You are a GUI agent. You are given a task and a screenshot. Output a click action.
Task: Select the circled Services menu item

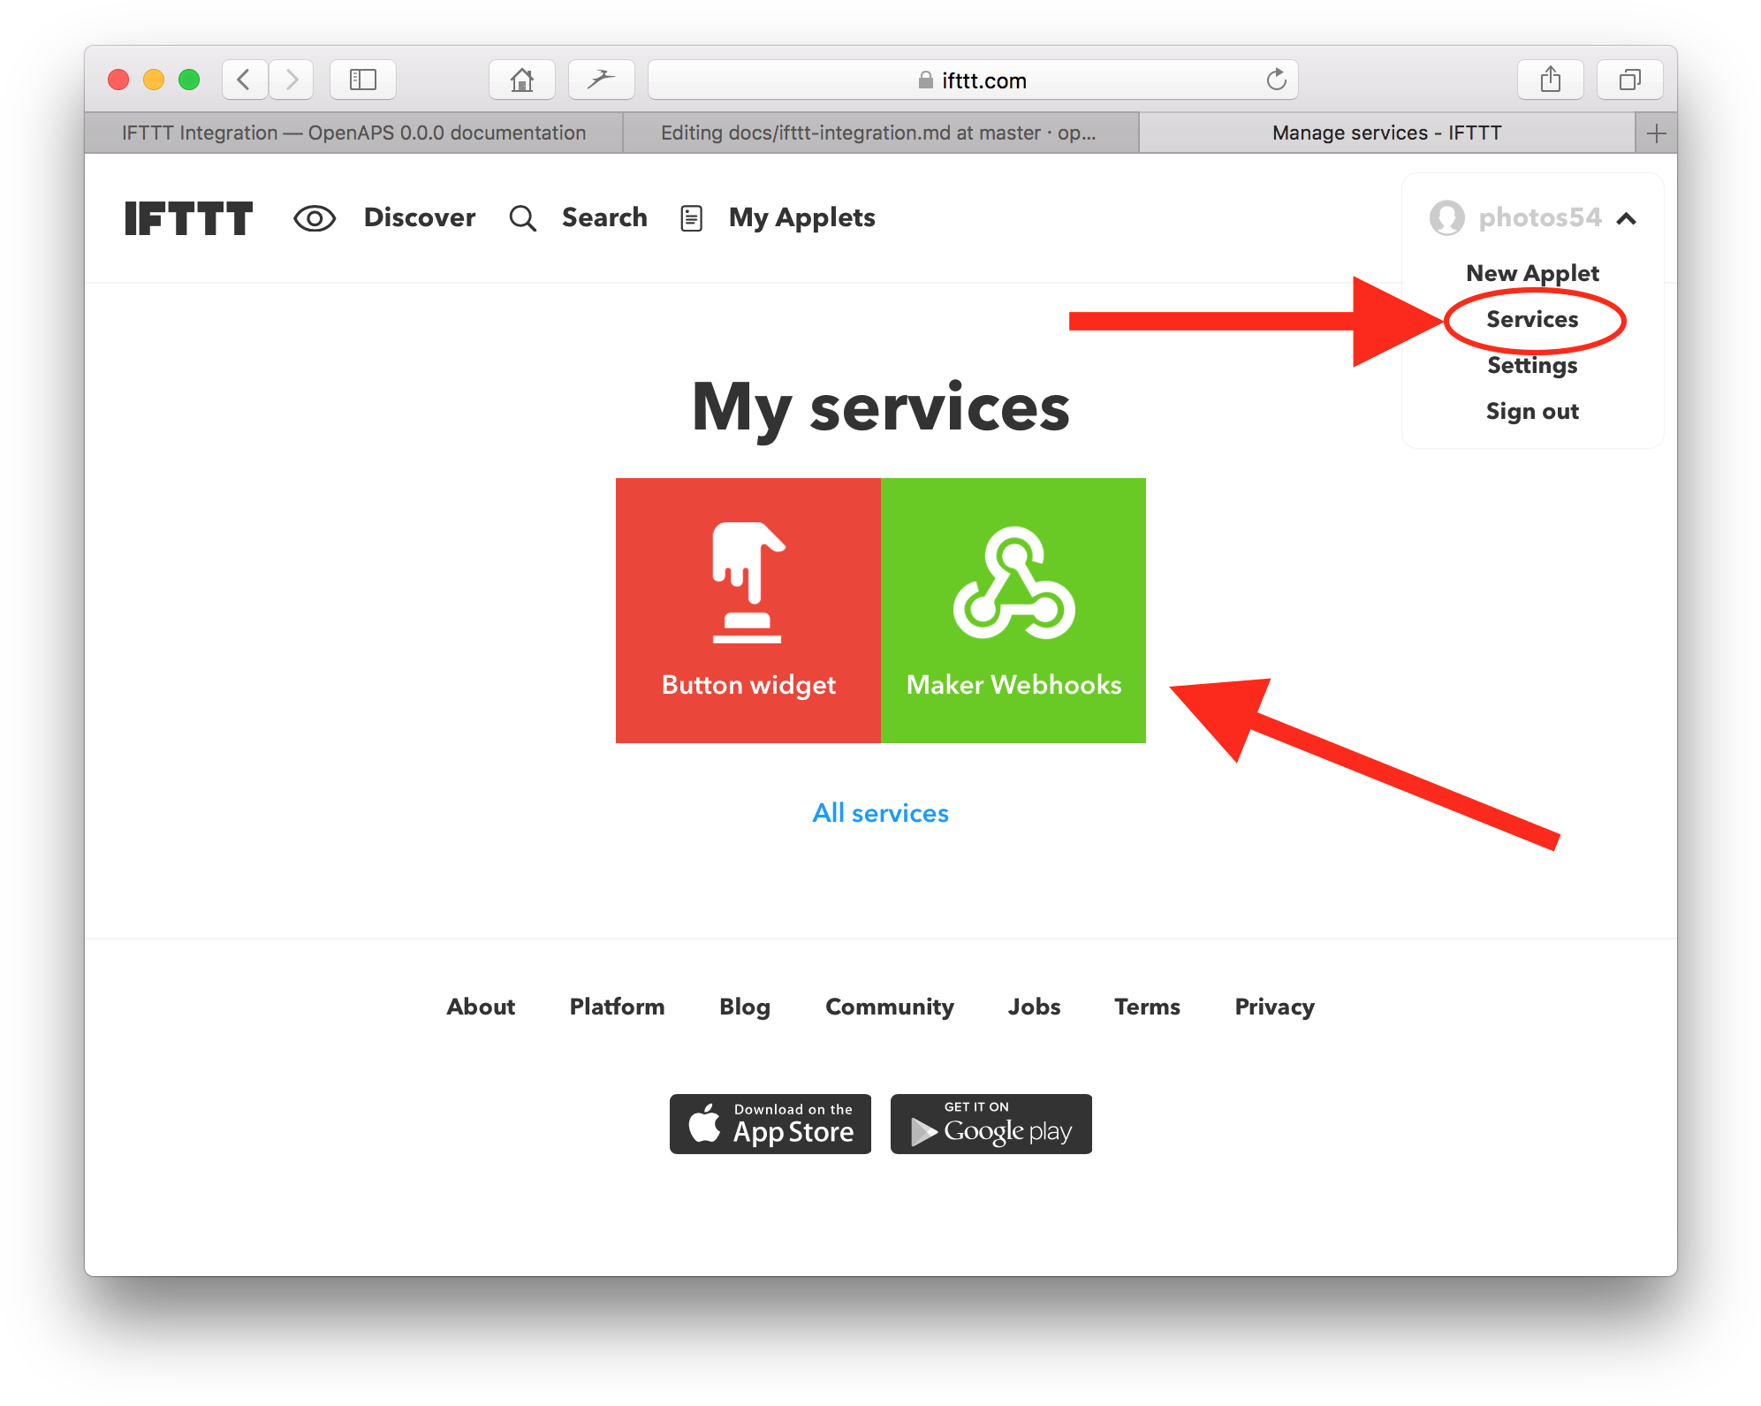1531,320
